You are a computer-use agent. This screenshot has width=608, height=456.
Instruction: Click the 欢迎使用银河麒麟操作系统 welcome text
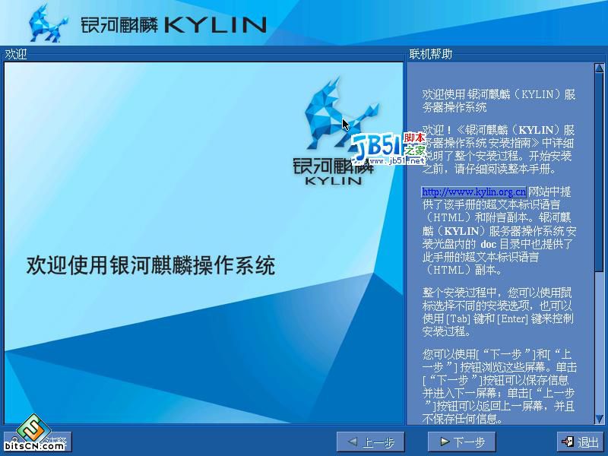[x=150, y=265]
